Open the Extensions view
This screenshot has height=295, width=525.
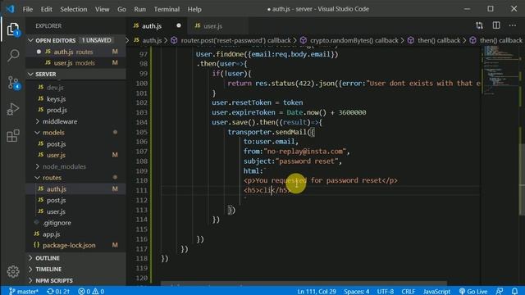[13, 136]
